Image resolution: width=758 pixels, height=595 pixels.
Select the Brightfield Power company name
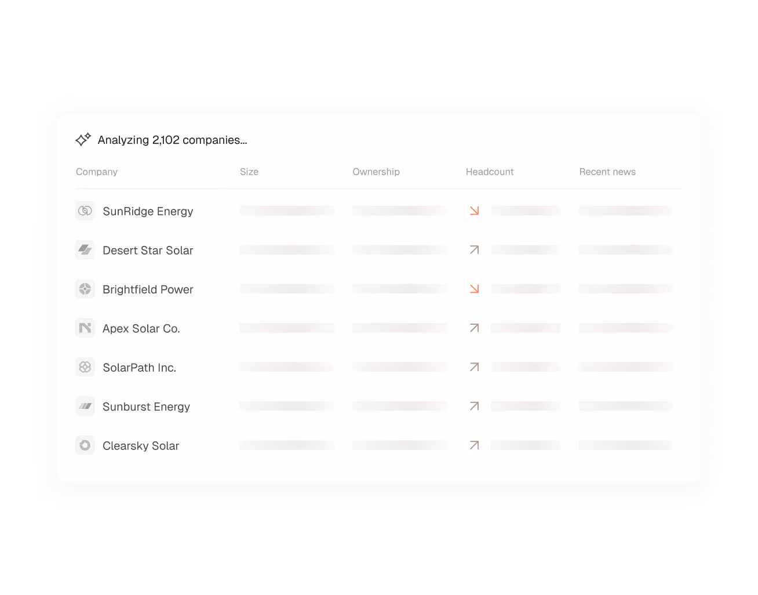(x=148, y=289)
